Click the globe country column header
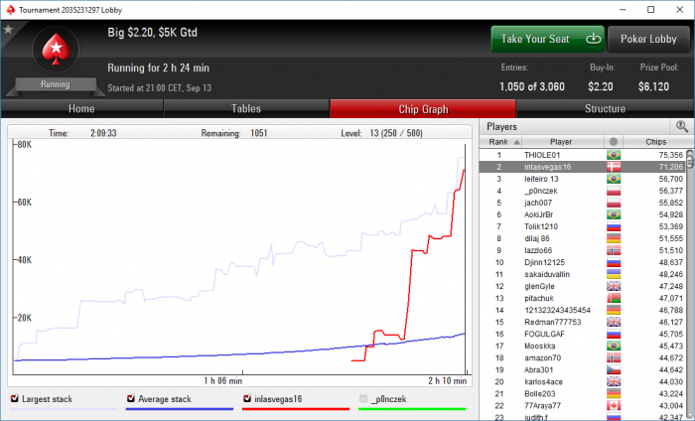Image resolution: width=695 pixels, height=421 pixels. (614, 142)
